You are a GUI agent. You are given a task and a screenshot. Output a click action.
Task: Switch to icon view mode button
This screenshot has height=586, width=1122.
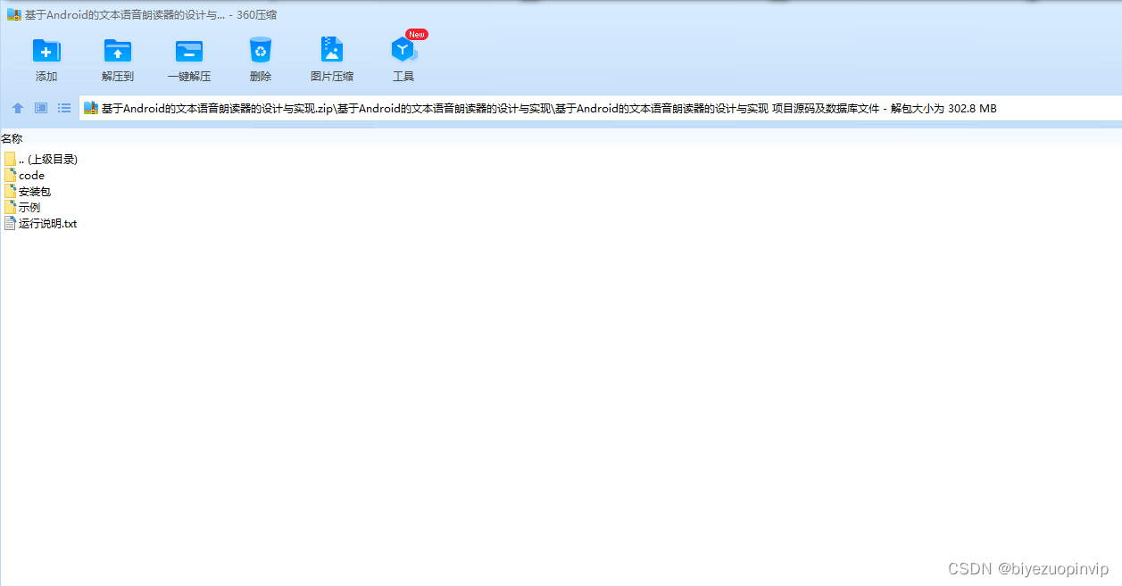41,108
